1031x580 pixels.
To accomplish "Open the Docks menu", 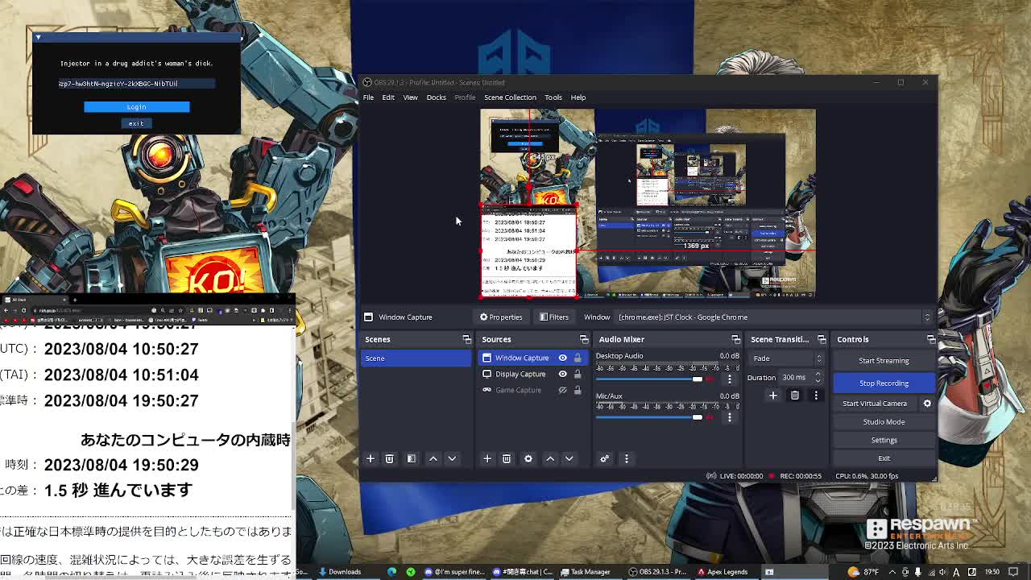I will tap(436, 97).
